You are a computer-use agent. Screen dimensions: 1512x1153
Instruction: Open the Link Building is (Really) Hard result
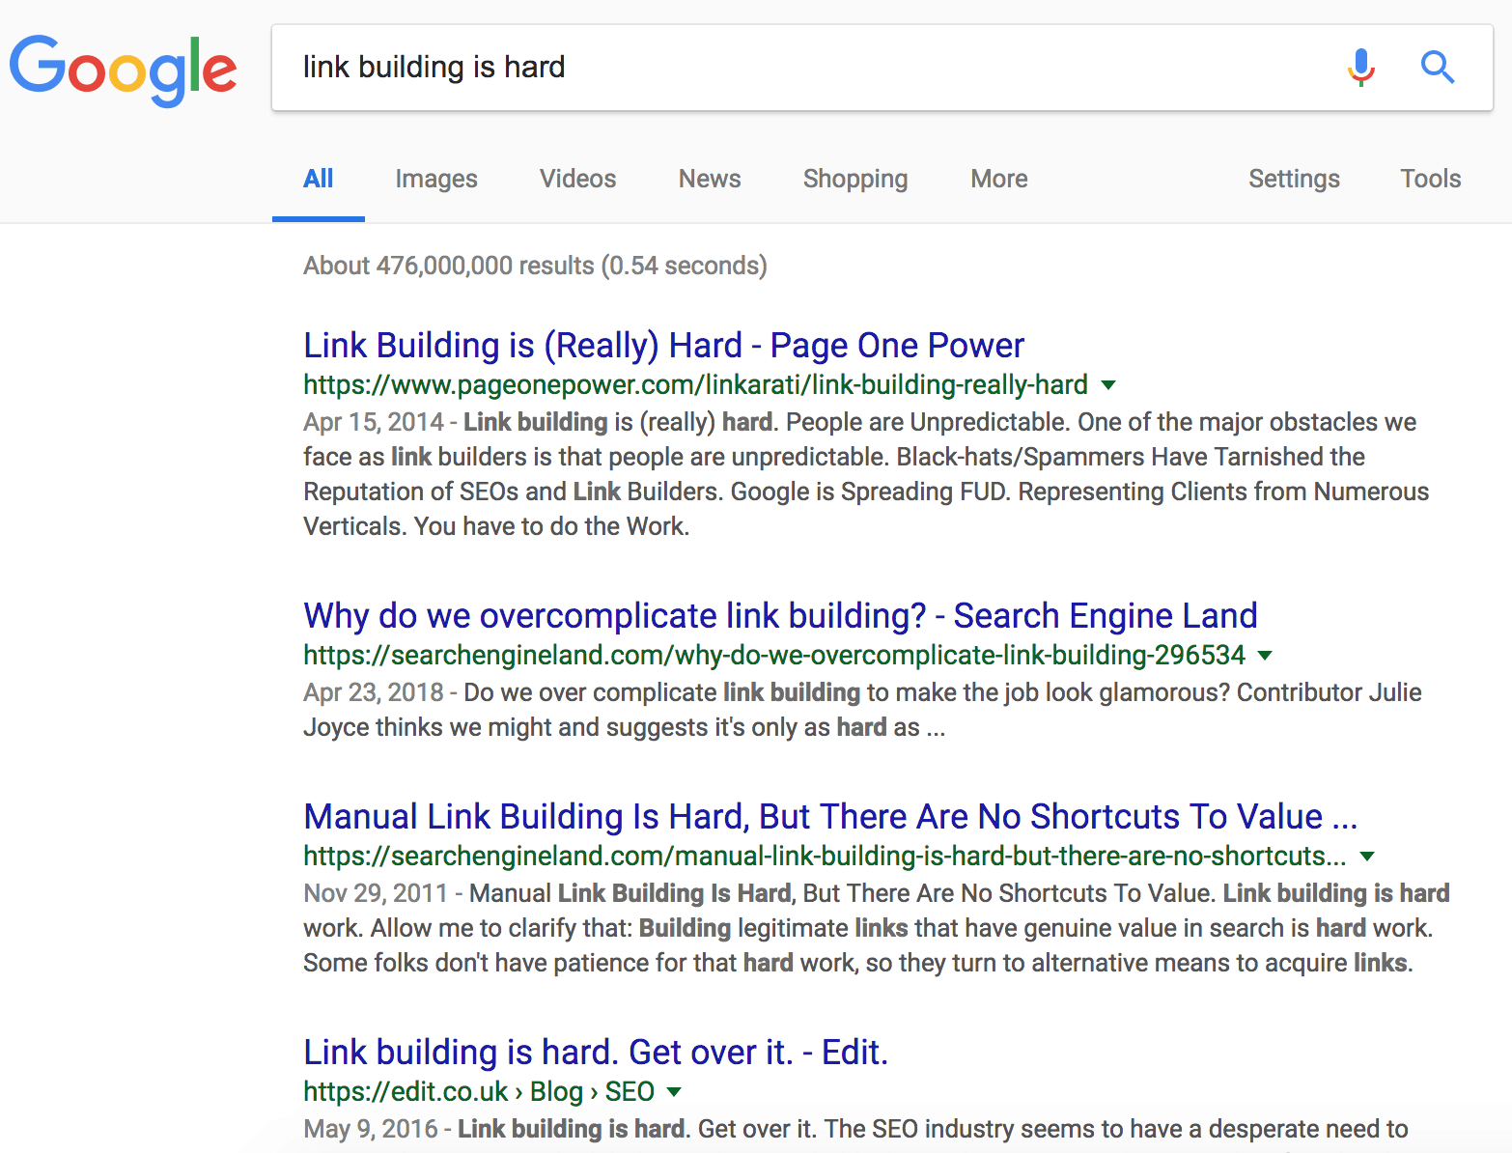tap(663, 345)
